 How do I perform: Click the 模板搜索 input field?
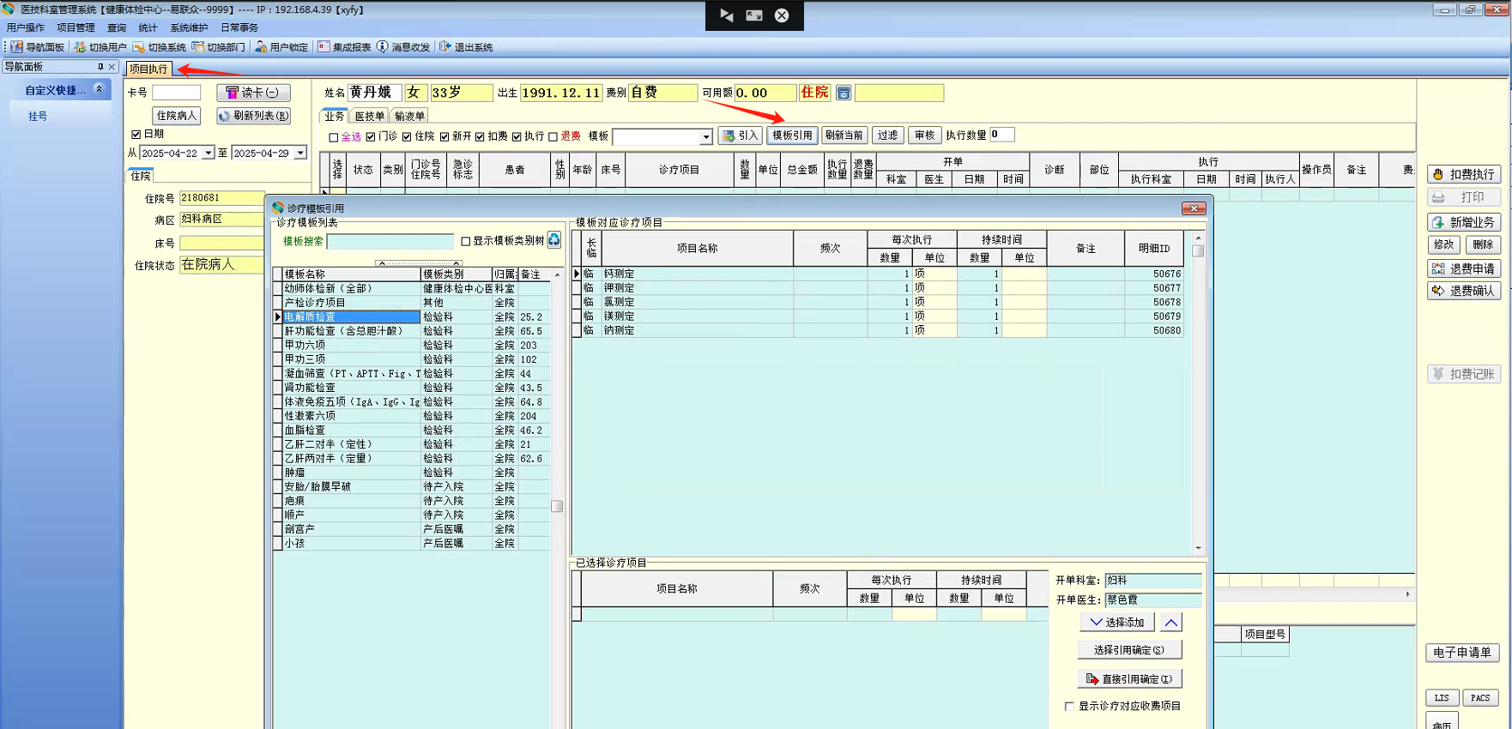point(390,241)
